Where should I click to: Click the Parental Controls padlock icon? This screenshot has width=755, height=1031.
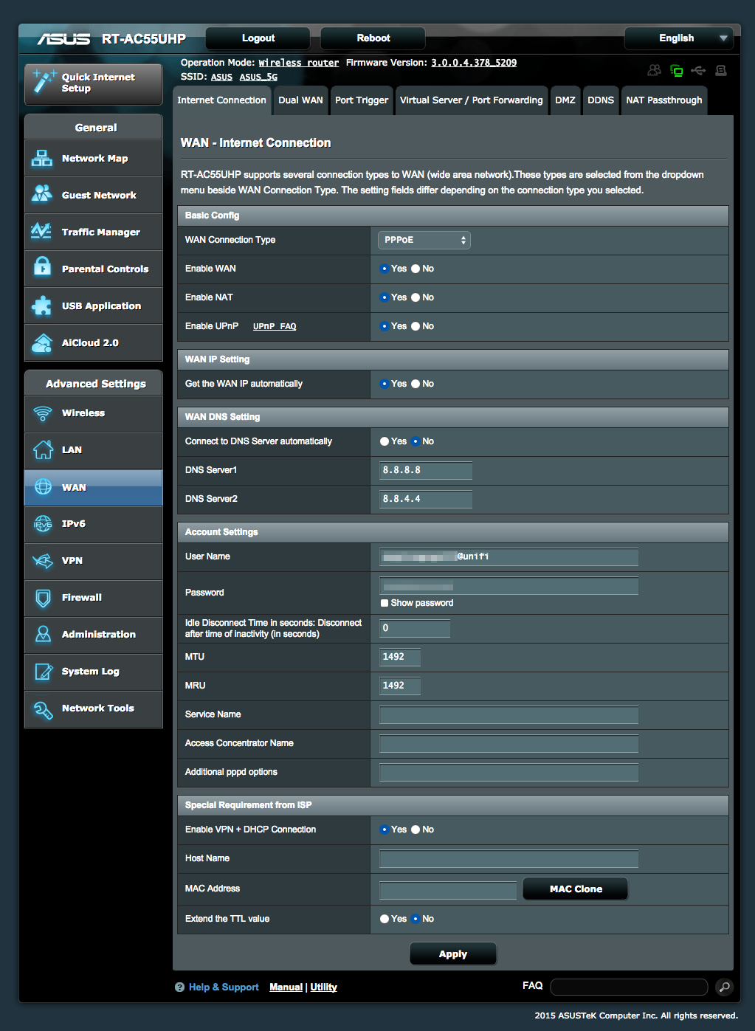[x=43, y=269]
